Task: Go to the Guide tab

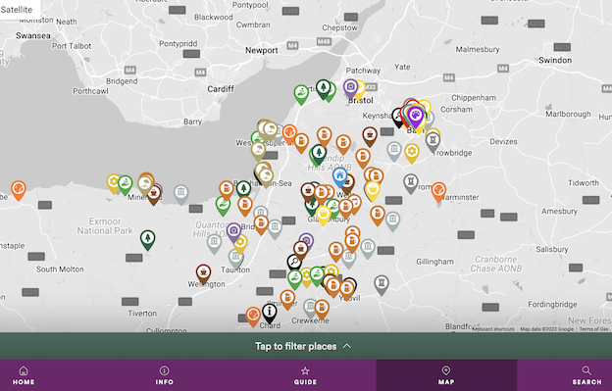Action: click(305, 375)
